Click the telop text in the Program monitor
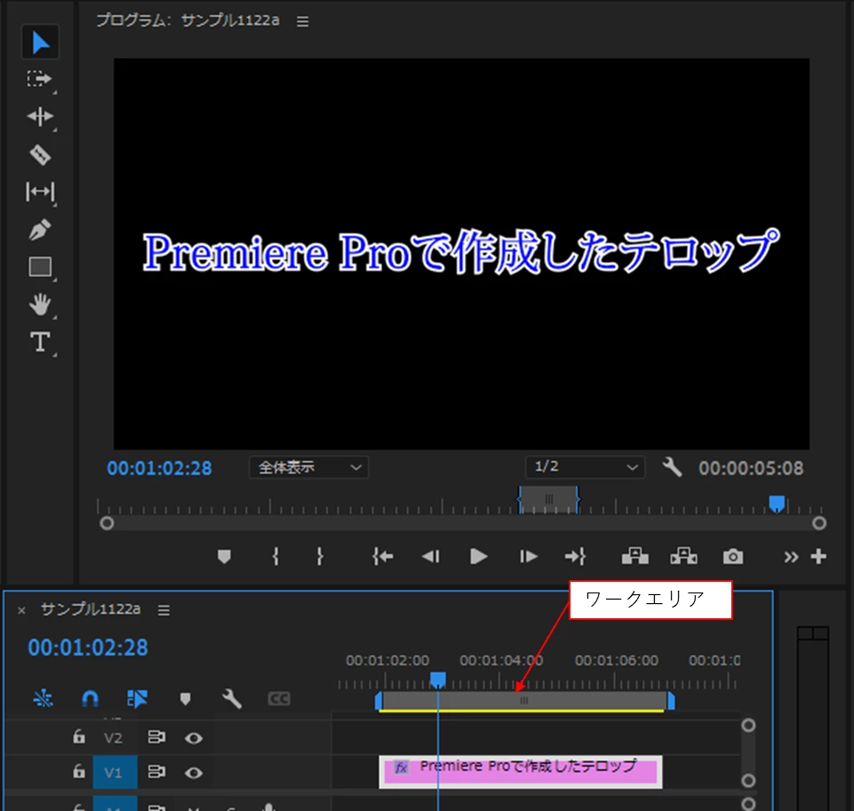The image size is (854, 811). tap(460, 252)
